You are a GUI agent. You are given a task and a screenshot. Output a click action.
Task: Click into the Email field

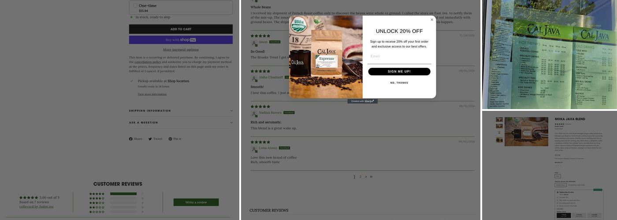coord(399,57)
